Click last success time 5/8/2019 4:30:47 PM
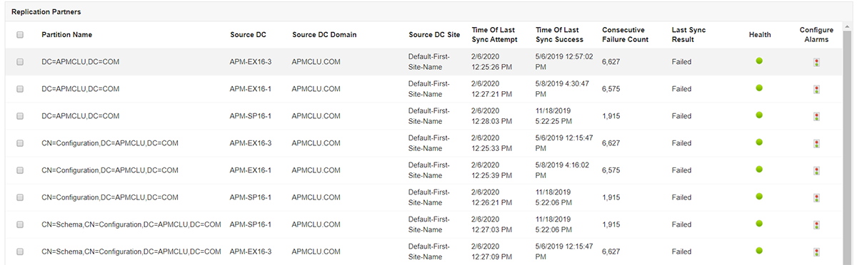The height and width of the screenshot is (265, 857). (x=562, y=89)
